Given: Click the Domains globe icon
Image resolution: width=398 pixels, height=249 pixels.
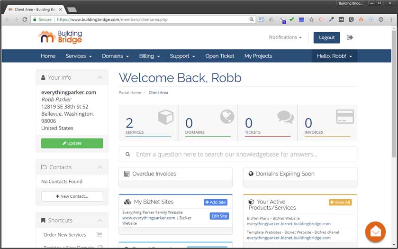Looking at the screenshot, I should point(227,117).
